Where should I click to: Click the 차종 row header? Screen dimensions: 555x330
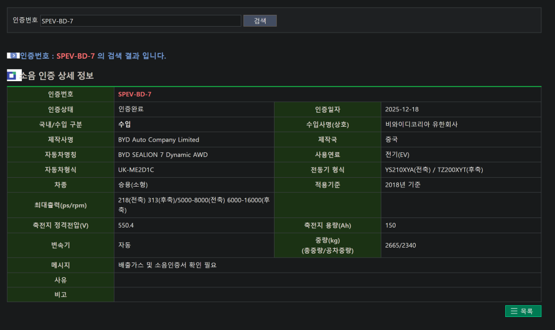click(x=60, y=185)
